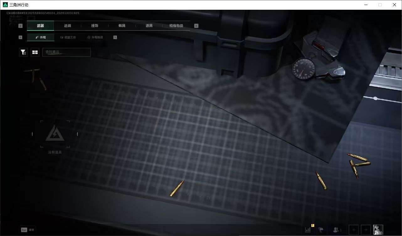Open the filter funnel icon
Screen dimensions: 402x236
click(23, 52)
